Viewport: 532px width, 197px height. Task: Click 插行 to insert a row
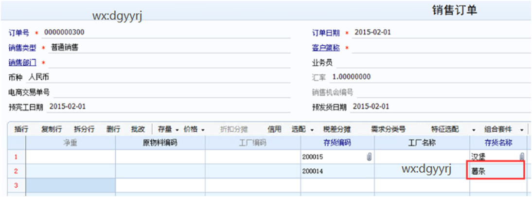click(x=21, y=129)
